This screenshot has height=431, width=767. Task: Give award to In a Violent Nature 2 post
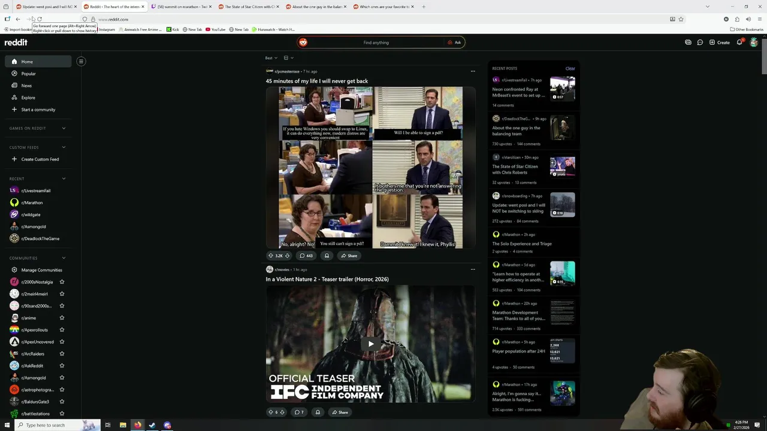[x=318, y=412]
